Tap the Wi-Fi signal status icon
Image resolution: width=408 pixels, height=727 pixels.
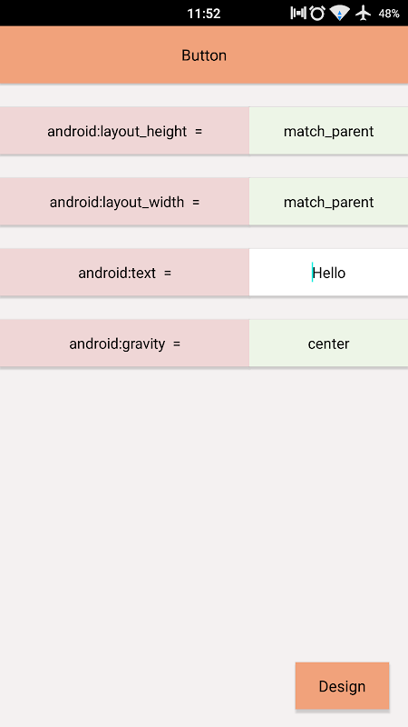point(339,14)
